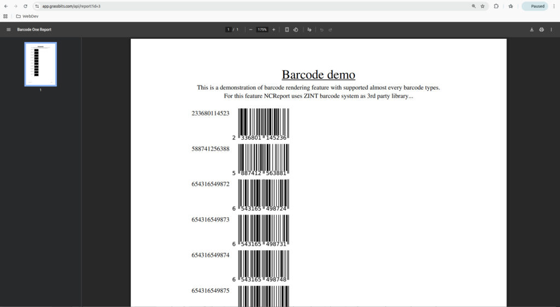Open the browser extensions menu
560x307 pixels.
coord(496,6)
